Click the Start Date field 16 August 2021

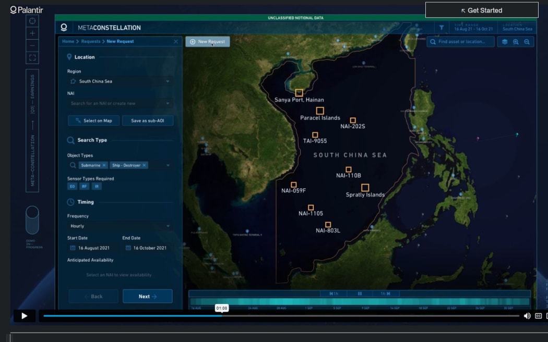[x=93, y=248]
